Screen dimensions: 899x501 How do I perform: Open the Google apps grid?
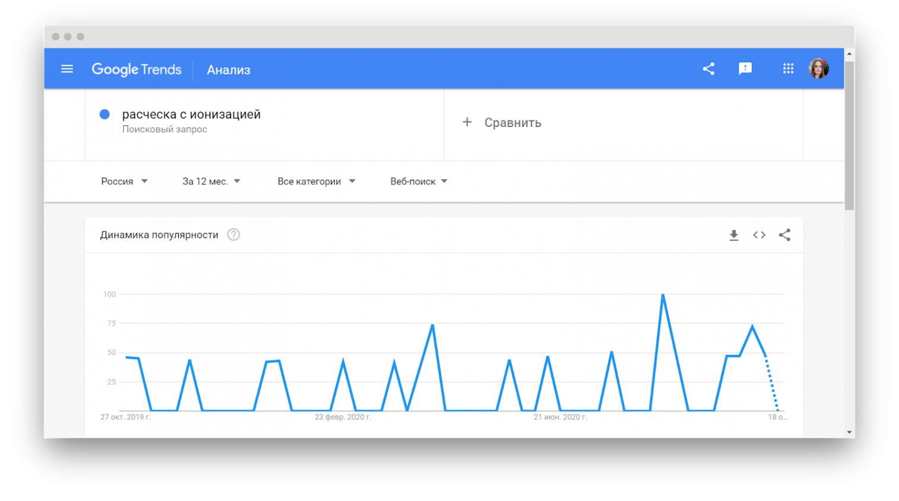[788, 69]
